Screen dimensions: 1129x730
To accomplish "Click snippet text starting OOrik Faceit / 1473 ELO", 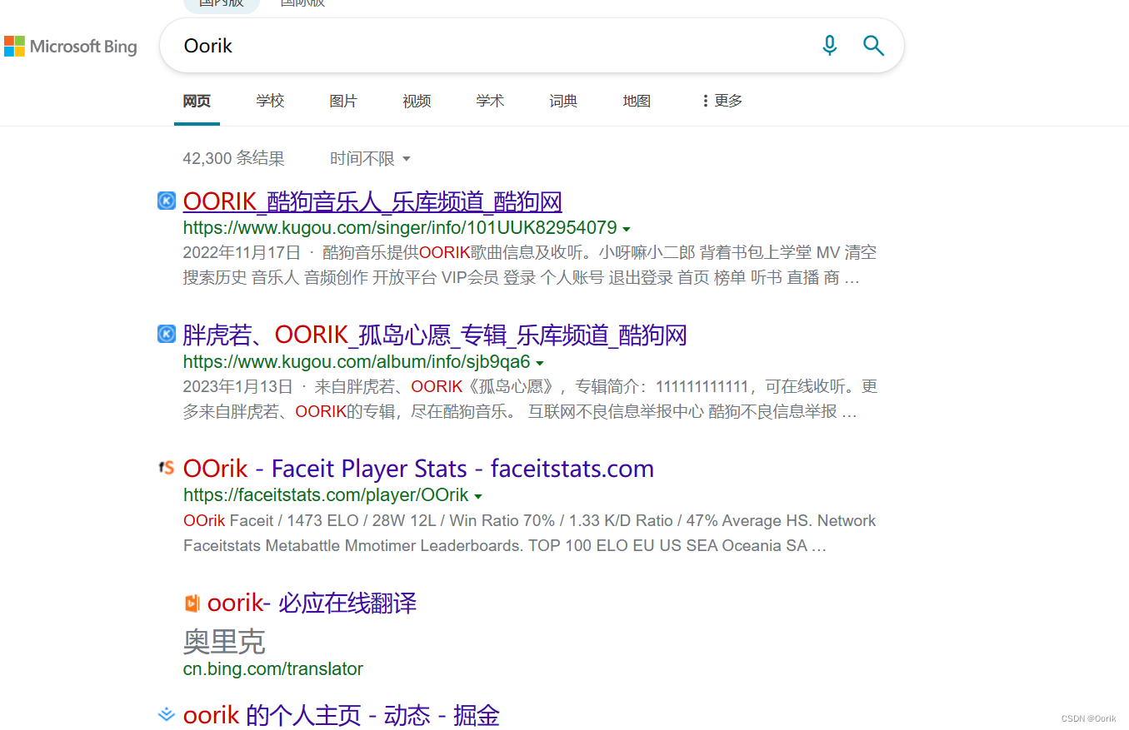I will click(529, 533).
